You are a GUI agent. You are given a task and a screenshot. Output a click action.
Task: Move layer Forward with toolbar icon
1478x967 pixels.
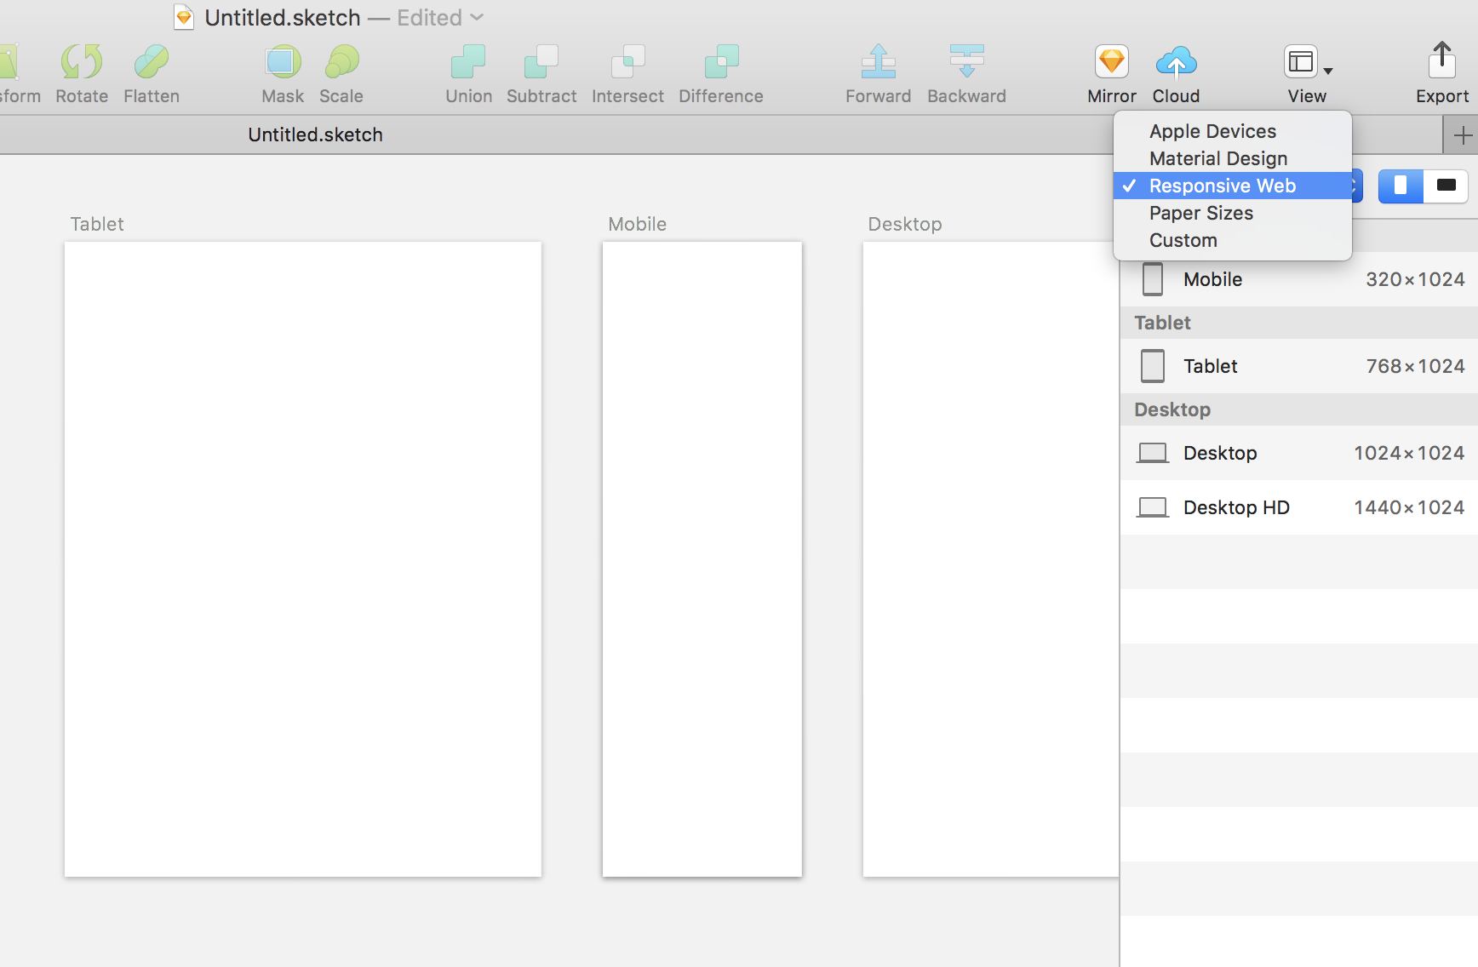click(878, 63)
